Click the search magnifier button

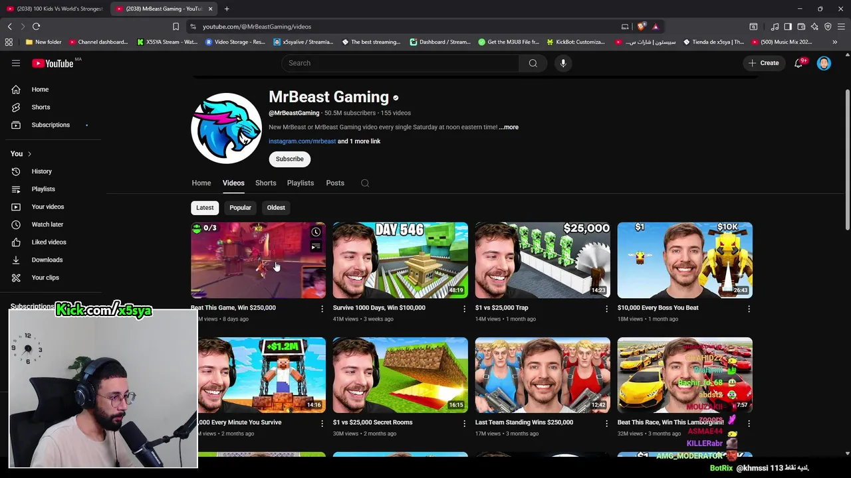pos(533,63)
